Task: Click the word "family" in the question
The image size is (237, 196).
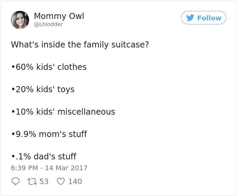Action: pos(96,45)
